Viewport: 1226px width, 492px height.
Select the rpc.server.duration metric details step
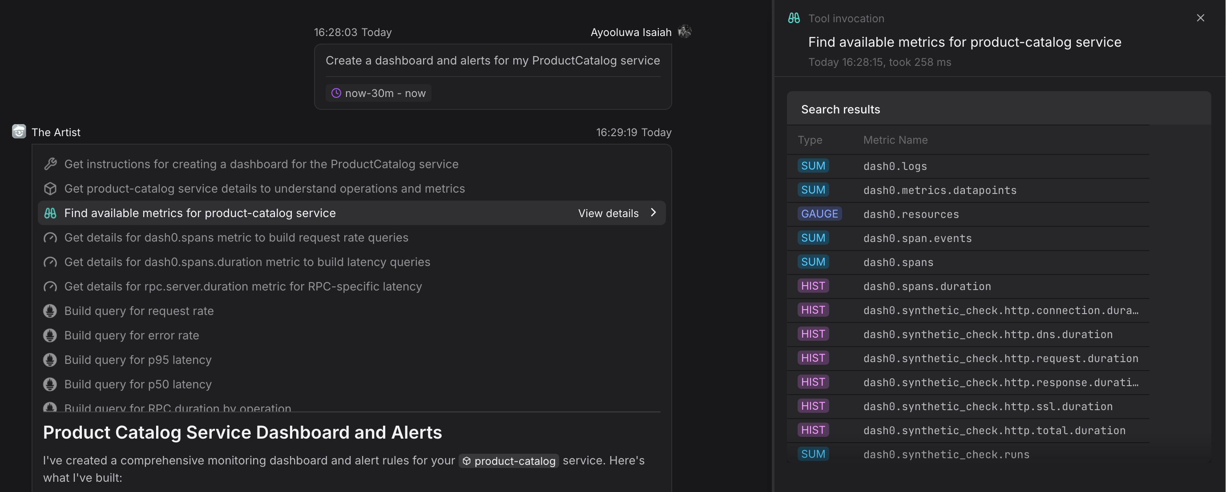click(x=243, y=286)
